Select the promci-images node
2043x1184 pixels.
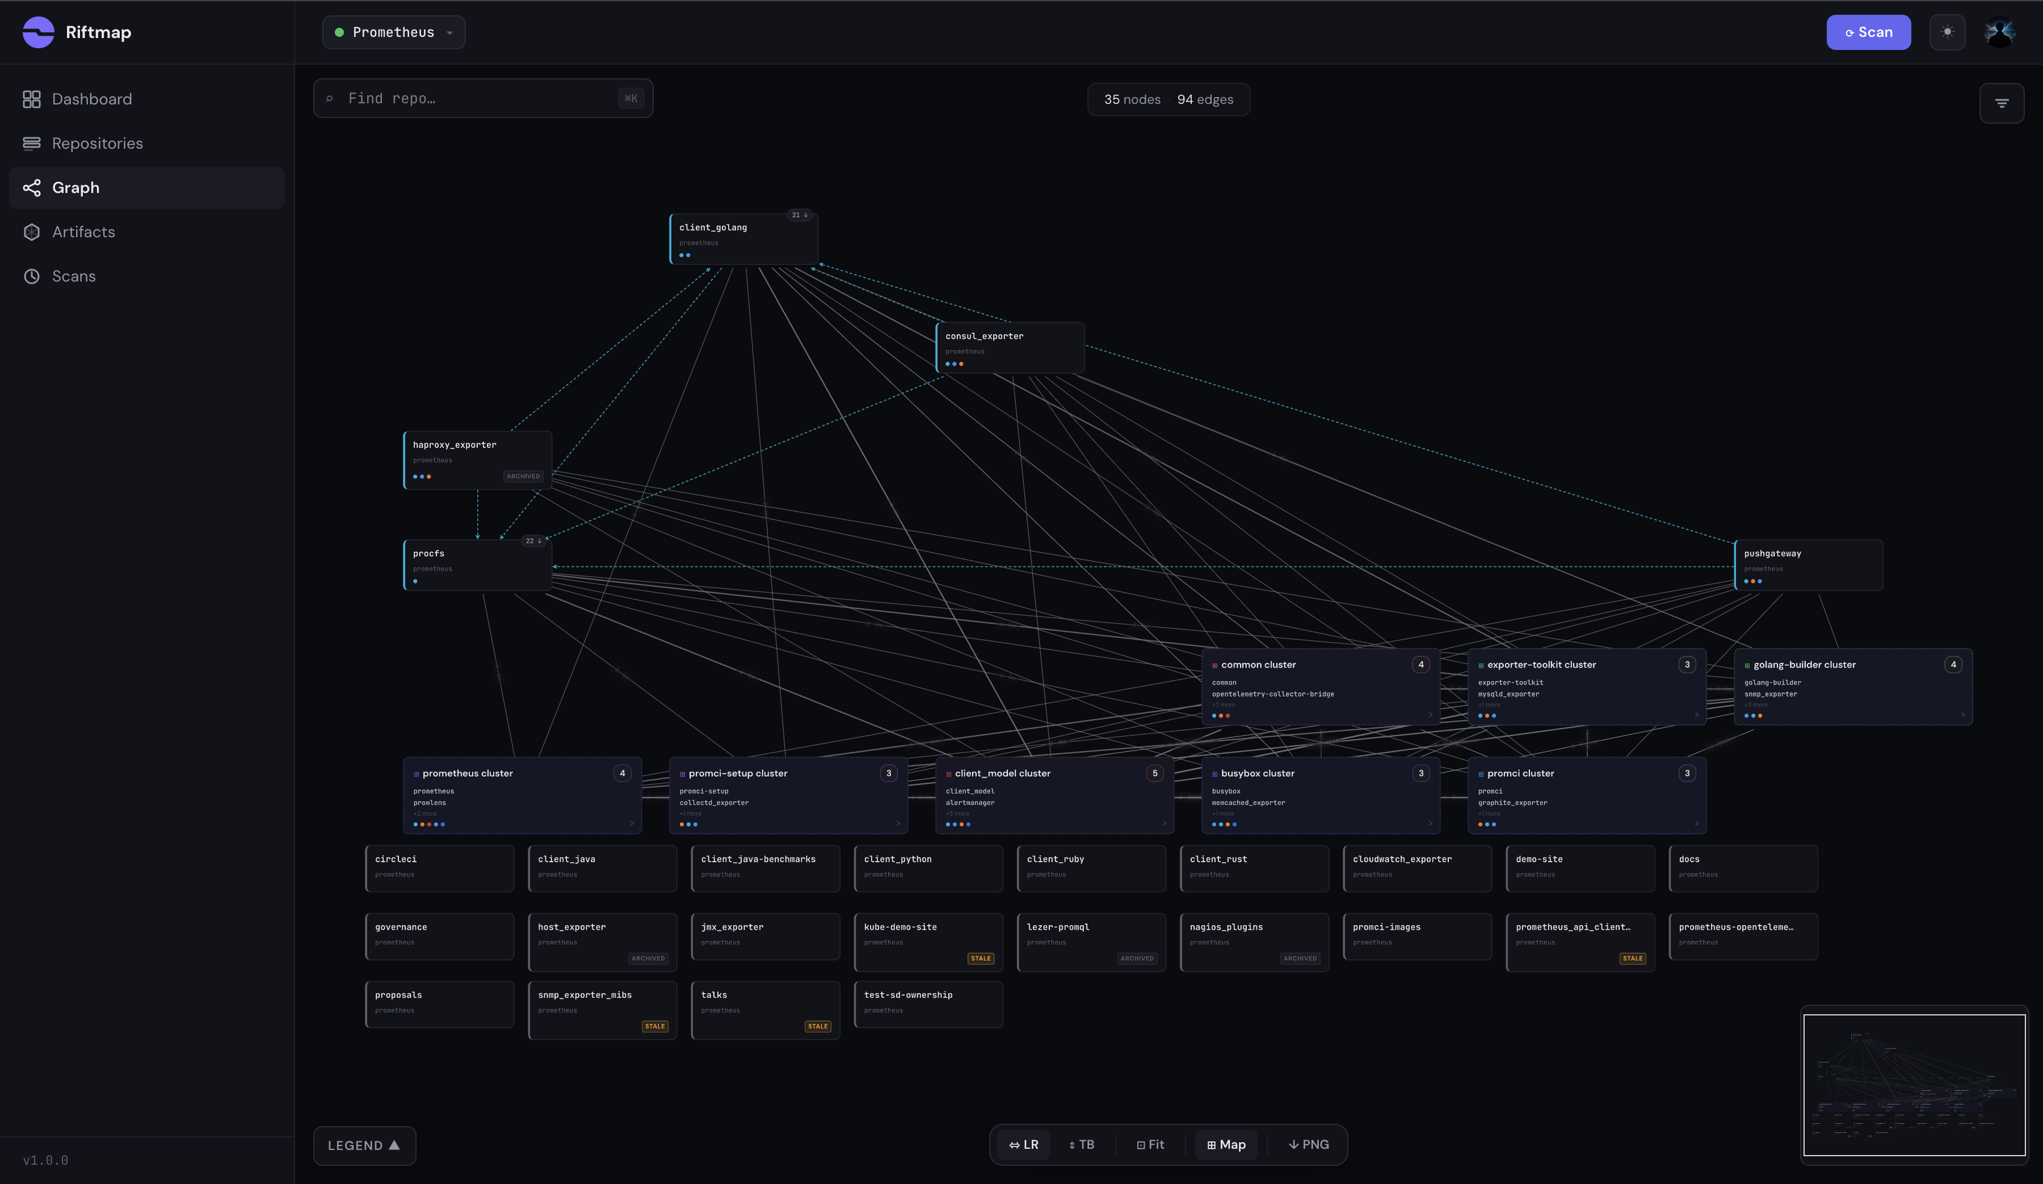click(x=1417, y=937)
